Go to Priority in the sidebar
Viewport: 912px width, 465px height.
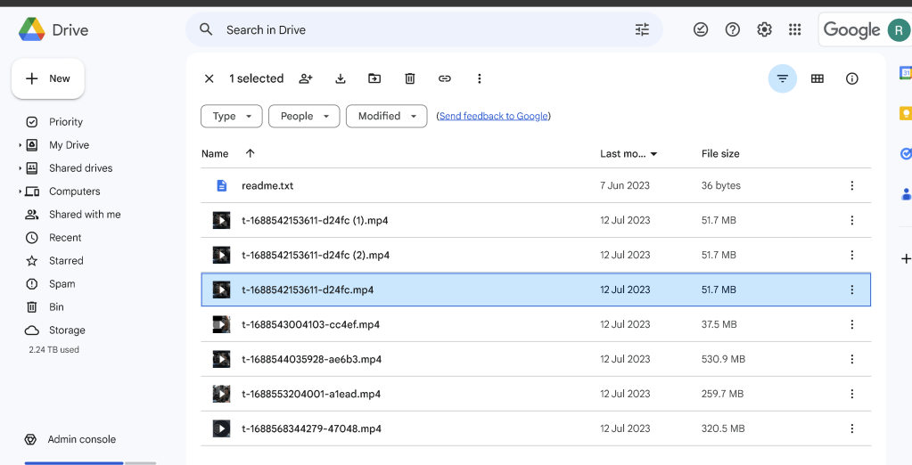66,122
